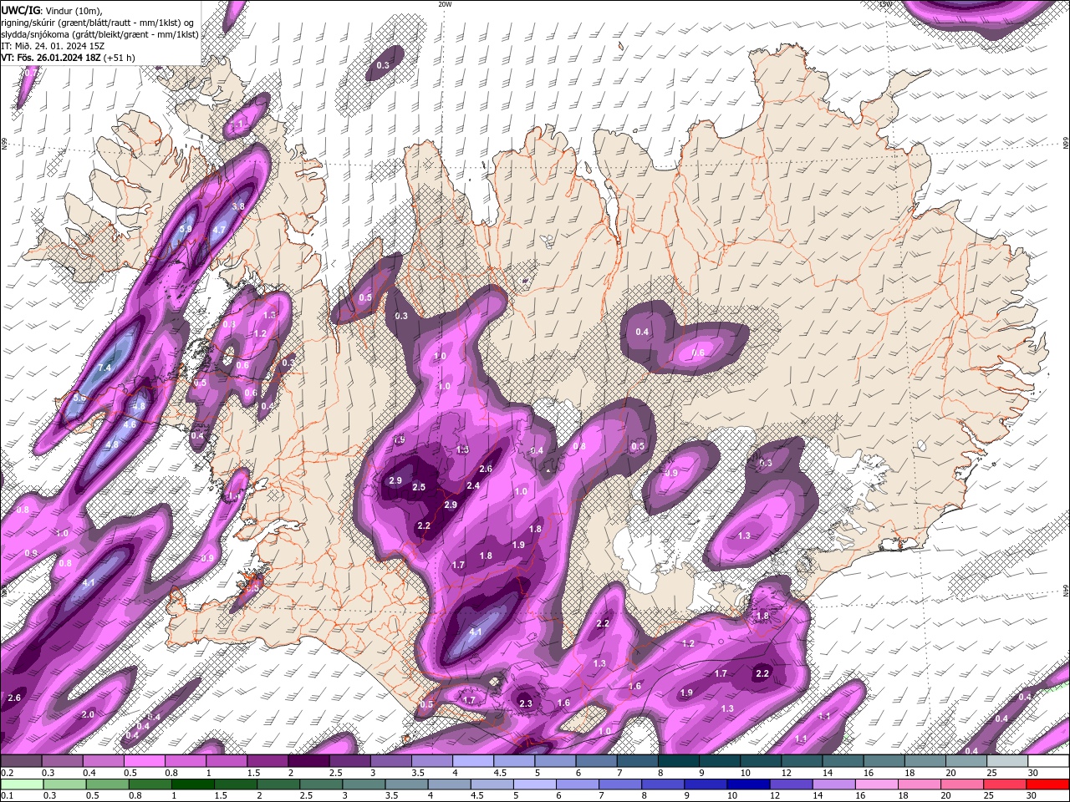1070x802 pixels.
Task: Select the 4.7 precipitation value on map
Action: click(219, 229)
